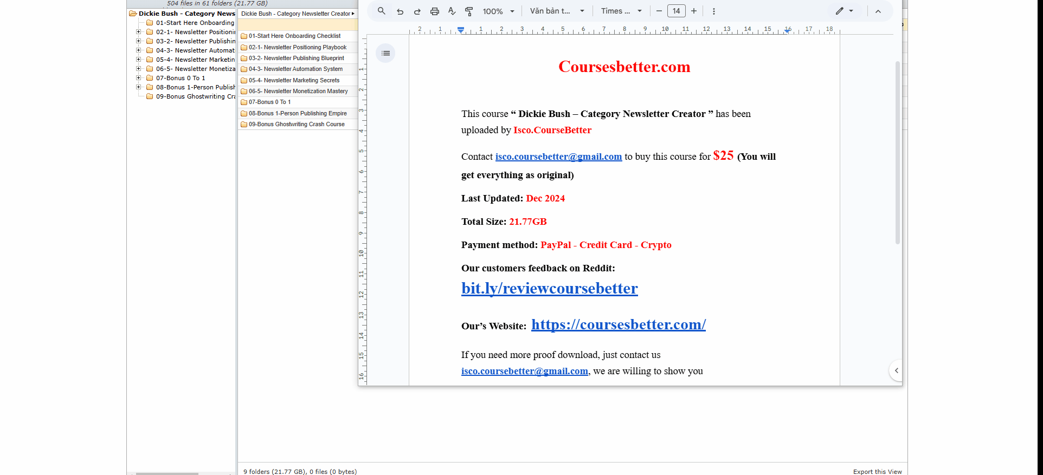Click the spelling and grammar check icon

452,11
